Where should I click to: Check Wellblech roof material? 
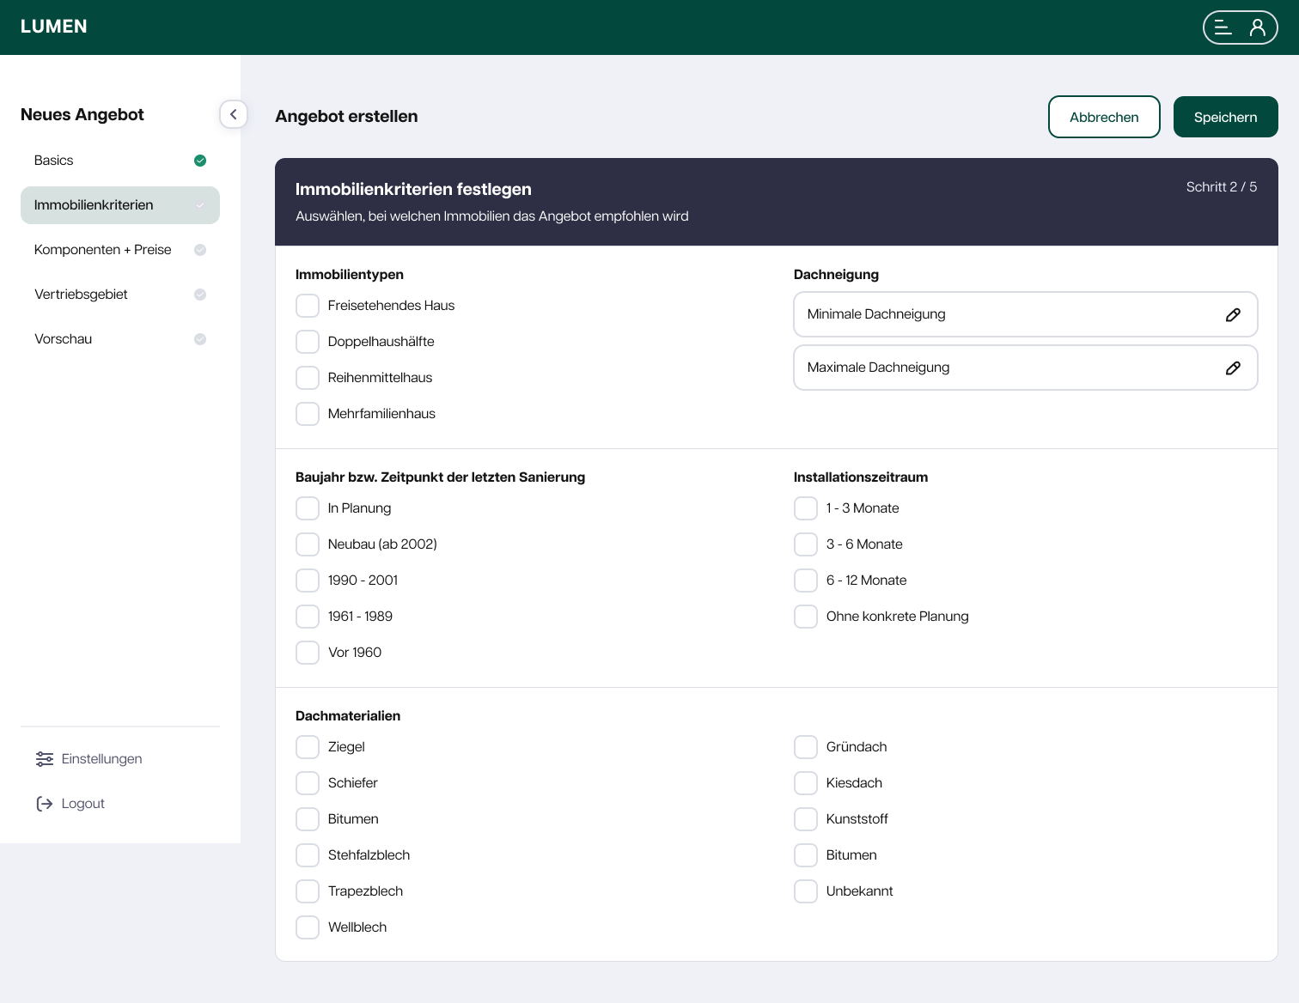308,927
